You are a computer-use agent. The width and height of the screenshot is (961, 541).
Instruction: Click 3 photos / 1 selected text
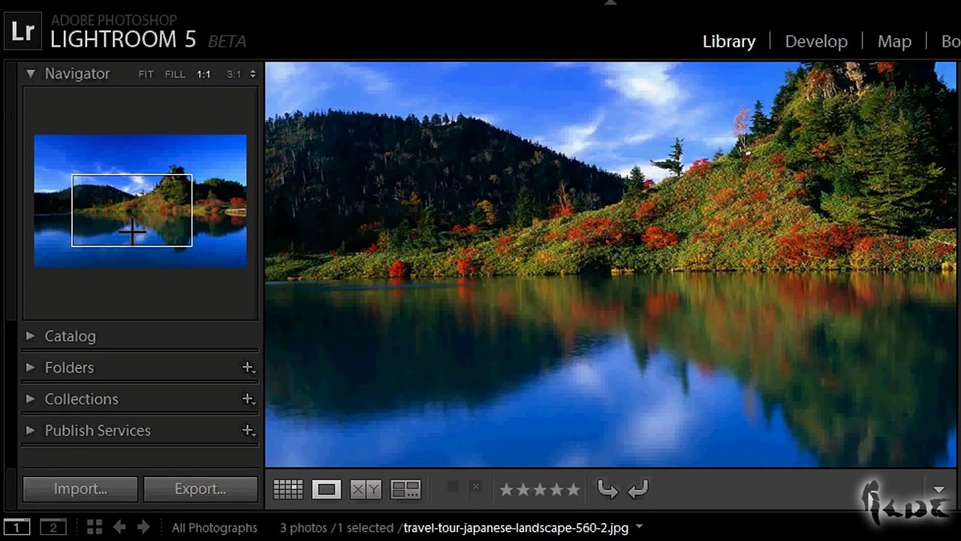pyautogui.click(x=336, y=528)
